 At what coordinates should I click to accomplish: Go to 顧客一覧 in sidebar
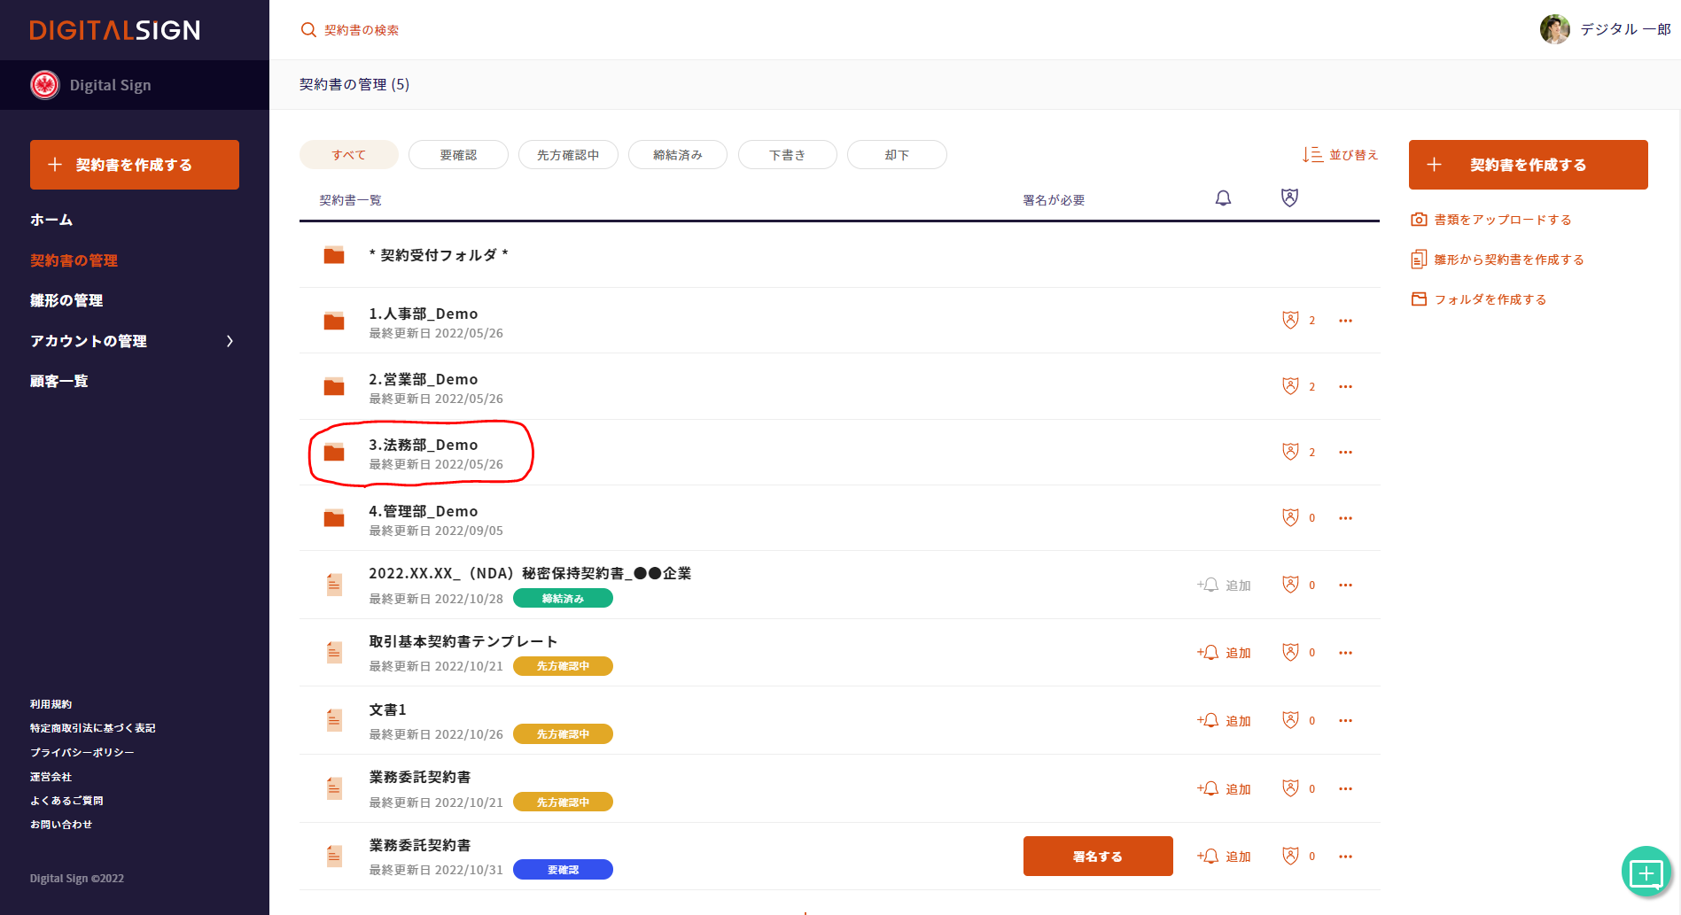[59, 381]
